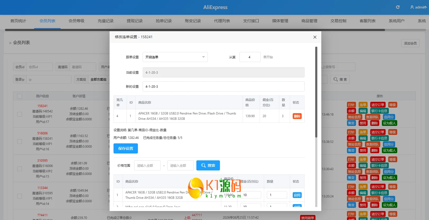Click the 新的设置 input field

pos(223,87)
